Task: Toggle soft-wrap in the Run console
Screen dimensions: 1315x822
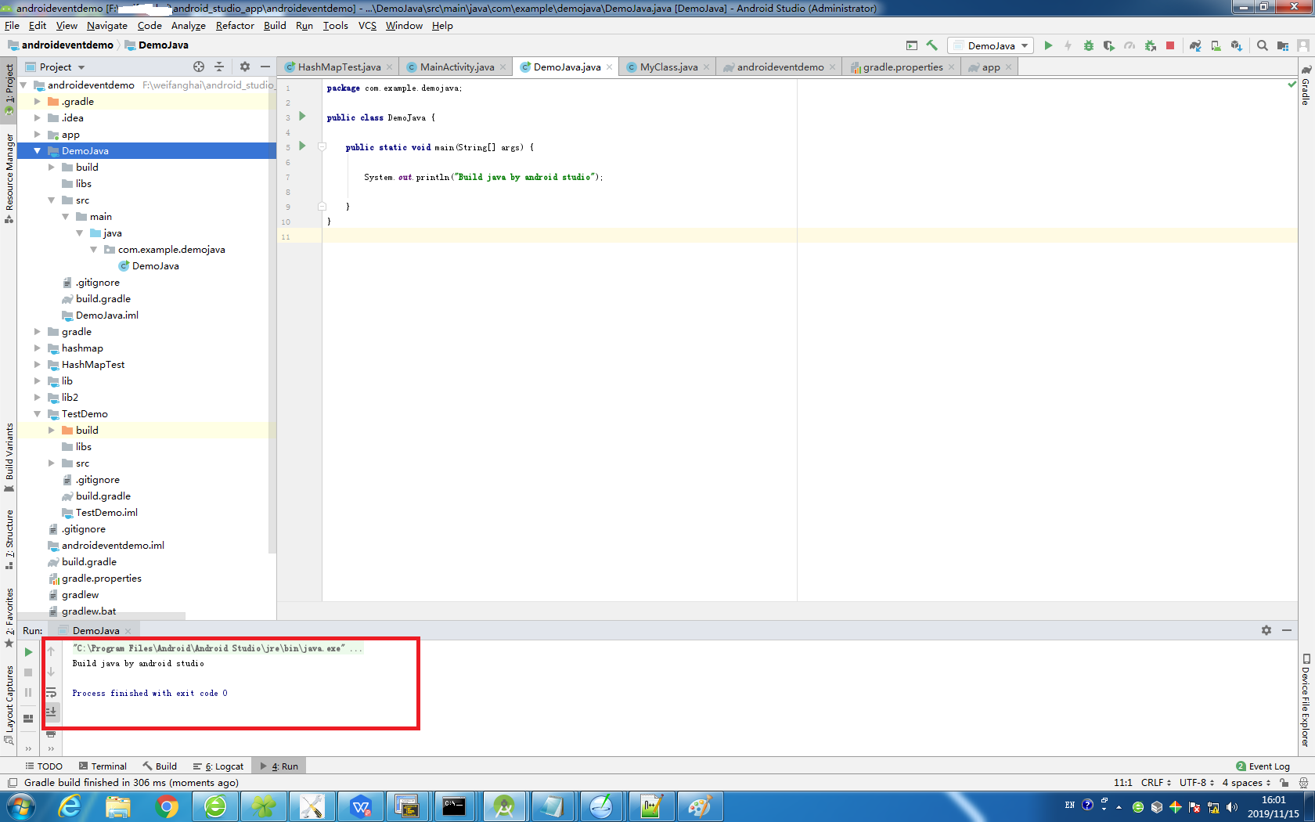Action: click(51, 692)
